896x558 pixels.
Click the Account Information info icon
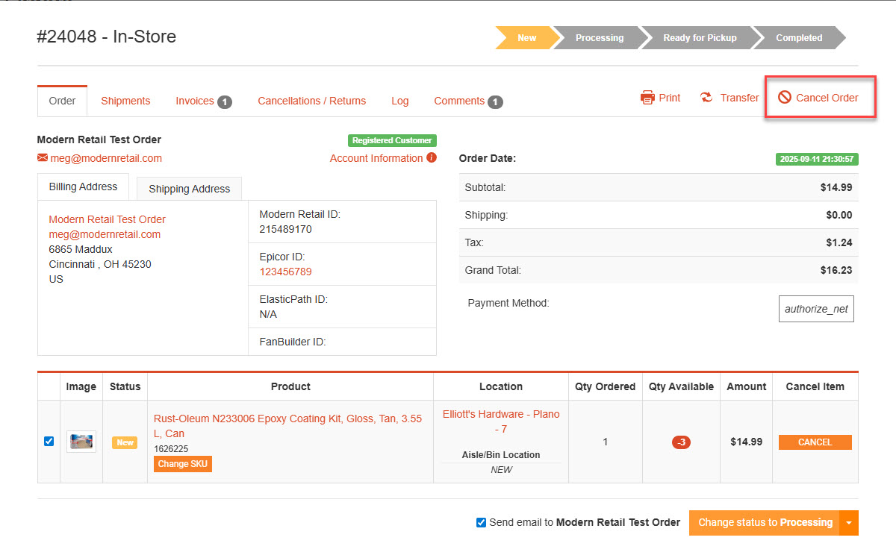tap(432, 158)
